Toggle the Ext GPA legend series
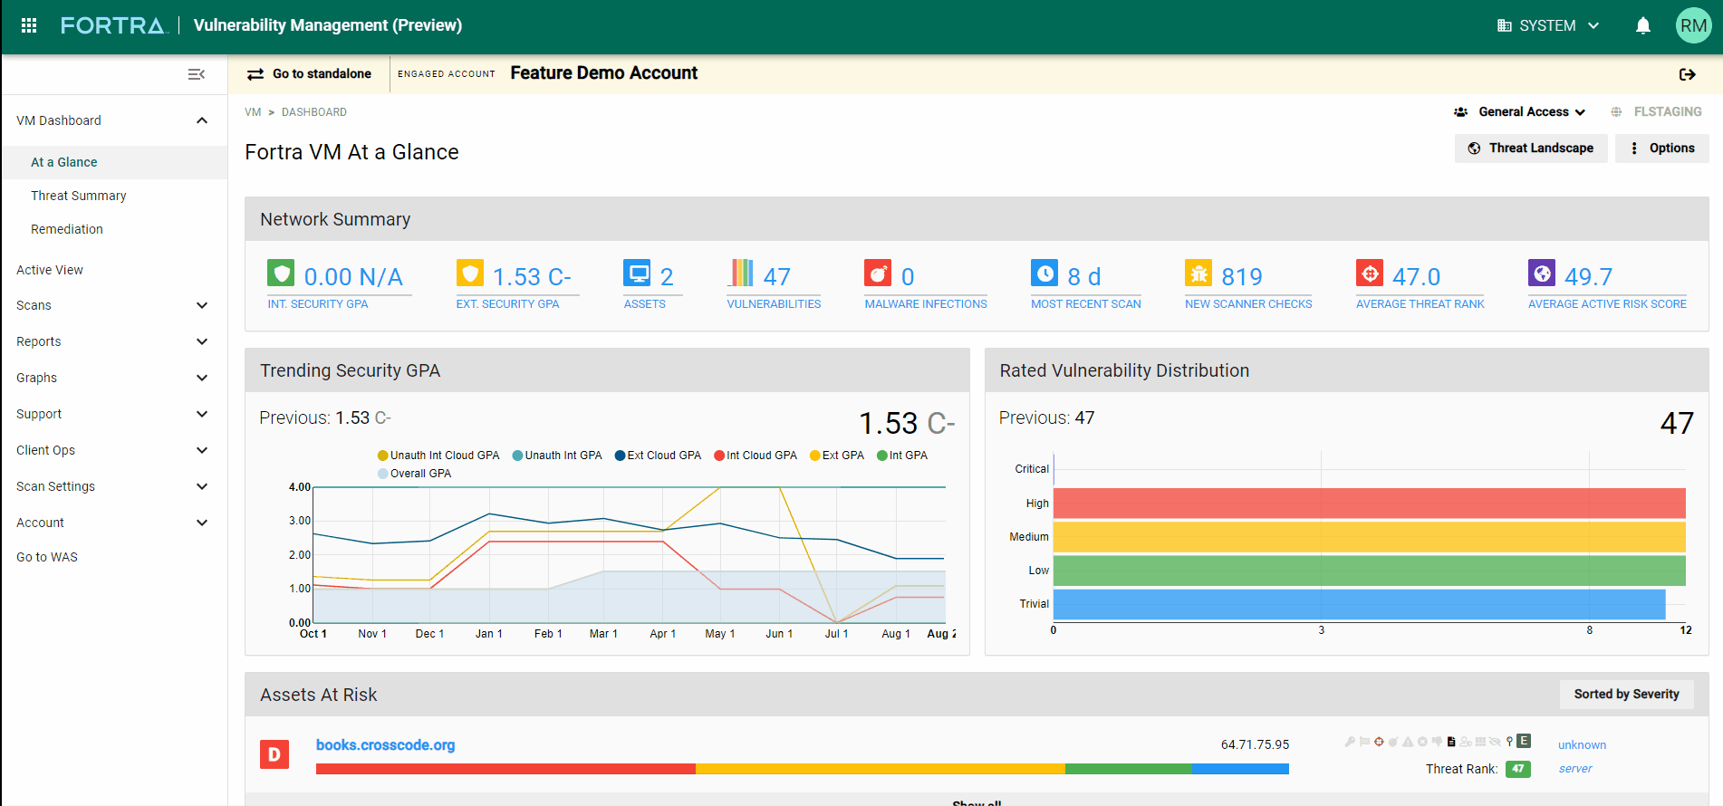This screenshot has width=1723, height=806. [x=837, y=456]
